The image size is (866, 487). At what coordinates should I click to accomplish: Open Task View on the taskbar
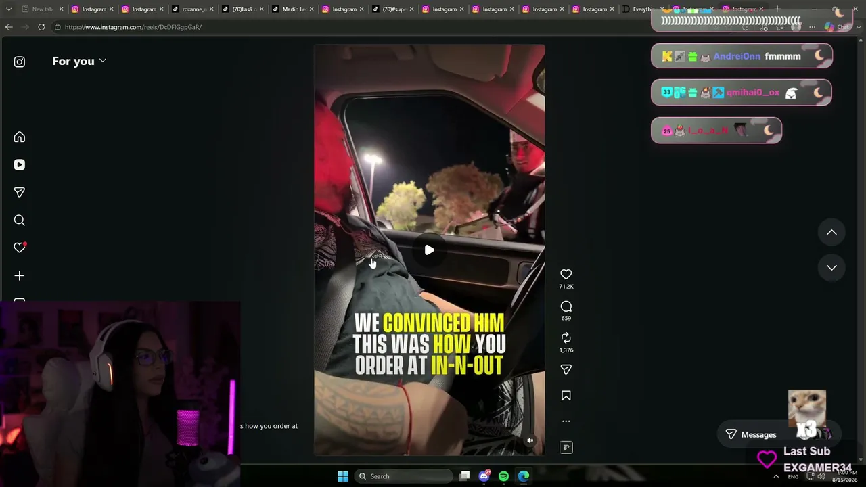point(464,476)
